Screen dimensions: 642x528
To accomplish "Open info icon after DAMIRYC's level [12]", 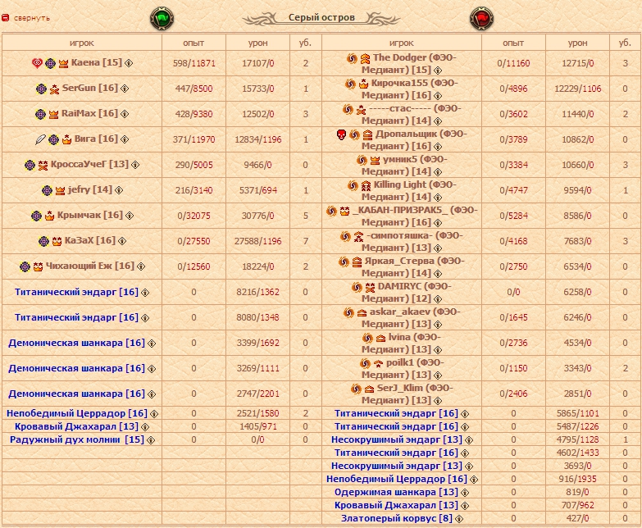I will pyautogui.click(x=438, y=299).
